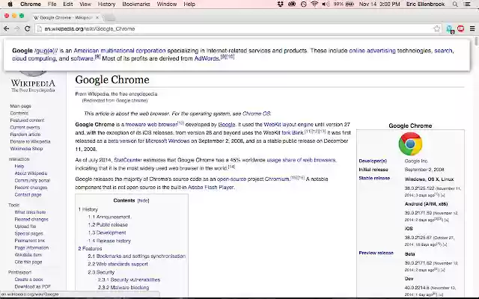This screenshot has width=479, height=299.
Task: Bookmark the page with star icon
Action: click(x=437, y=28)
